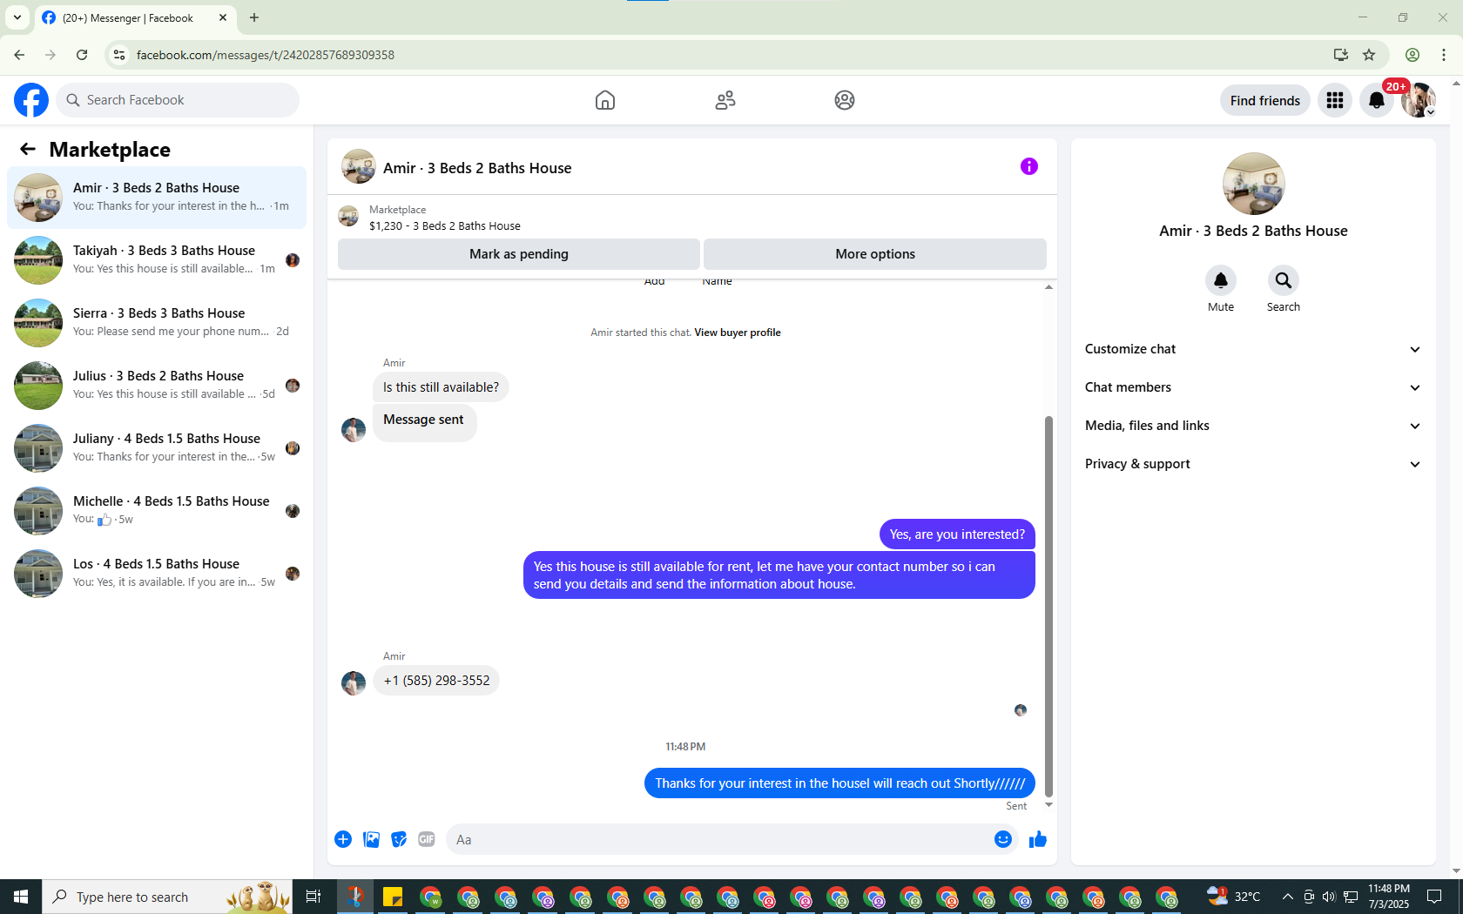This screenshot has height=914, width=1463.
Task: Click the 'Thanks for your interest' sent message
Action: click(839, 783)
